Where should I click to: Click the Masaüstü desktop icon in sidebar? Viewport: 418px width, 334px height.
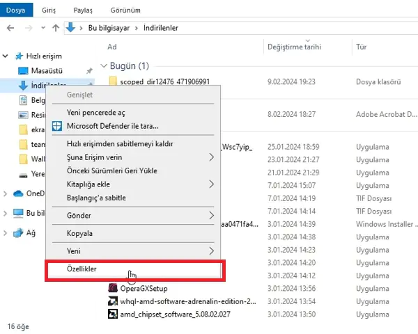(23, 70)
